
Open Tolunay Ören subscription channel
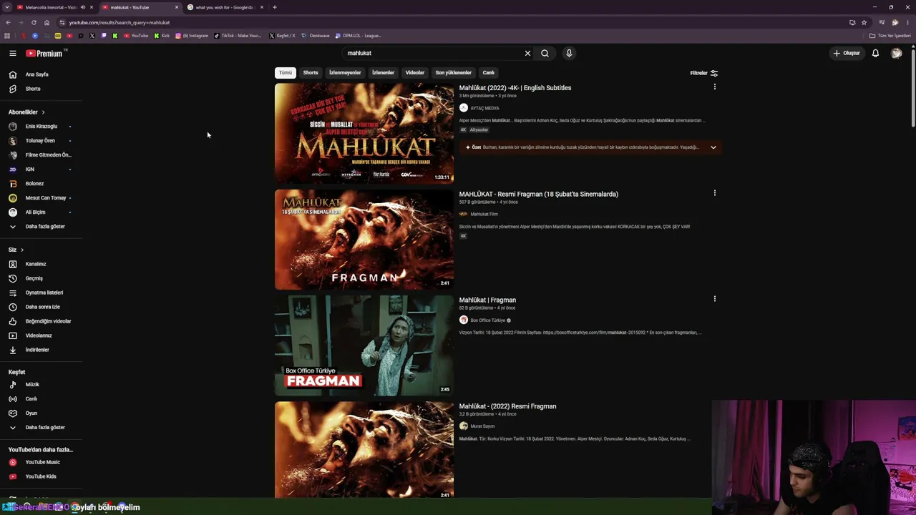pos(39,141)
